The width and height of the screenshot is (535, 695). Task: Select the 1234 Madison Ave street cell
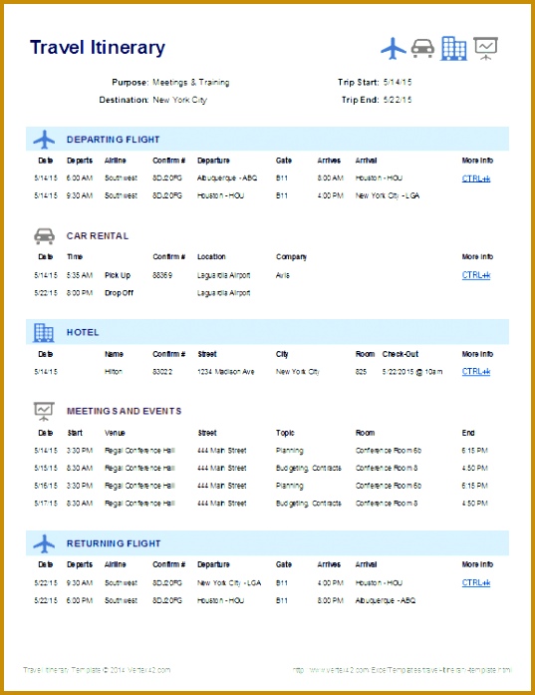[x=226, y=372]
